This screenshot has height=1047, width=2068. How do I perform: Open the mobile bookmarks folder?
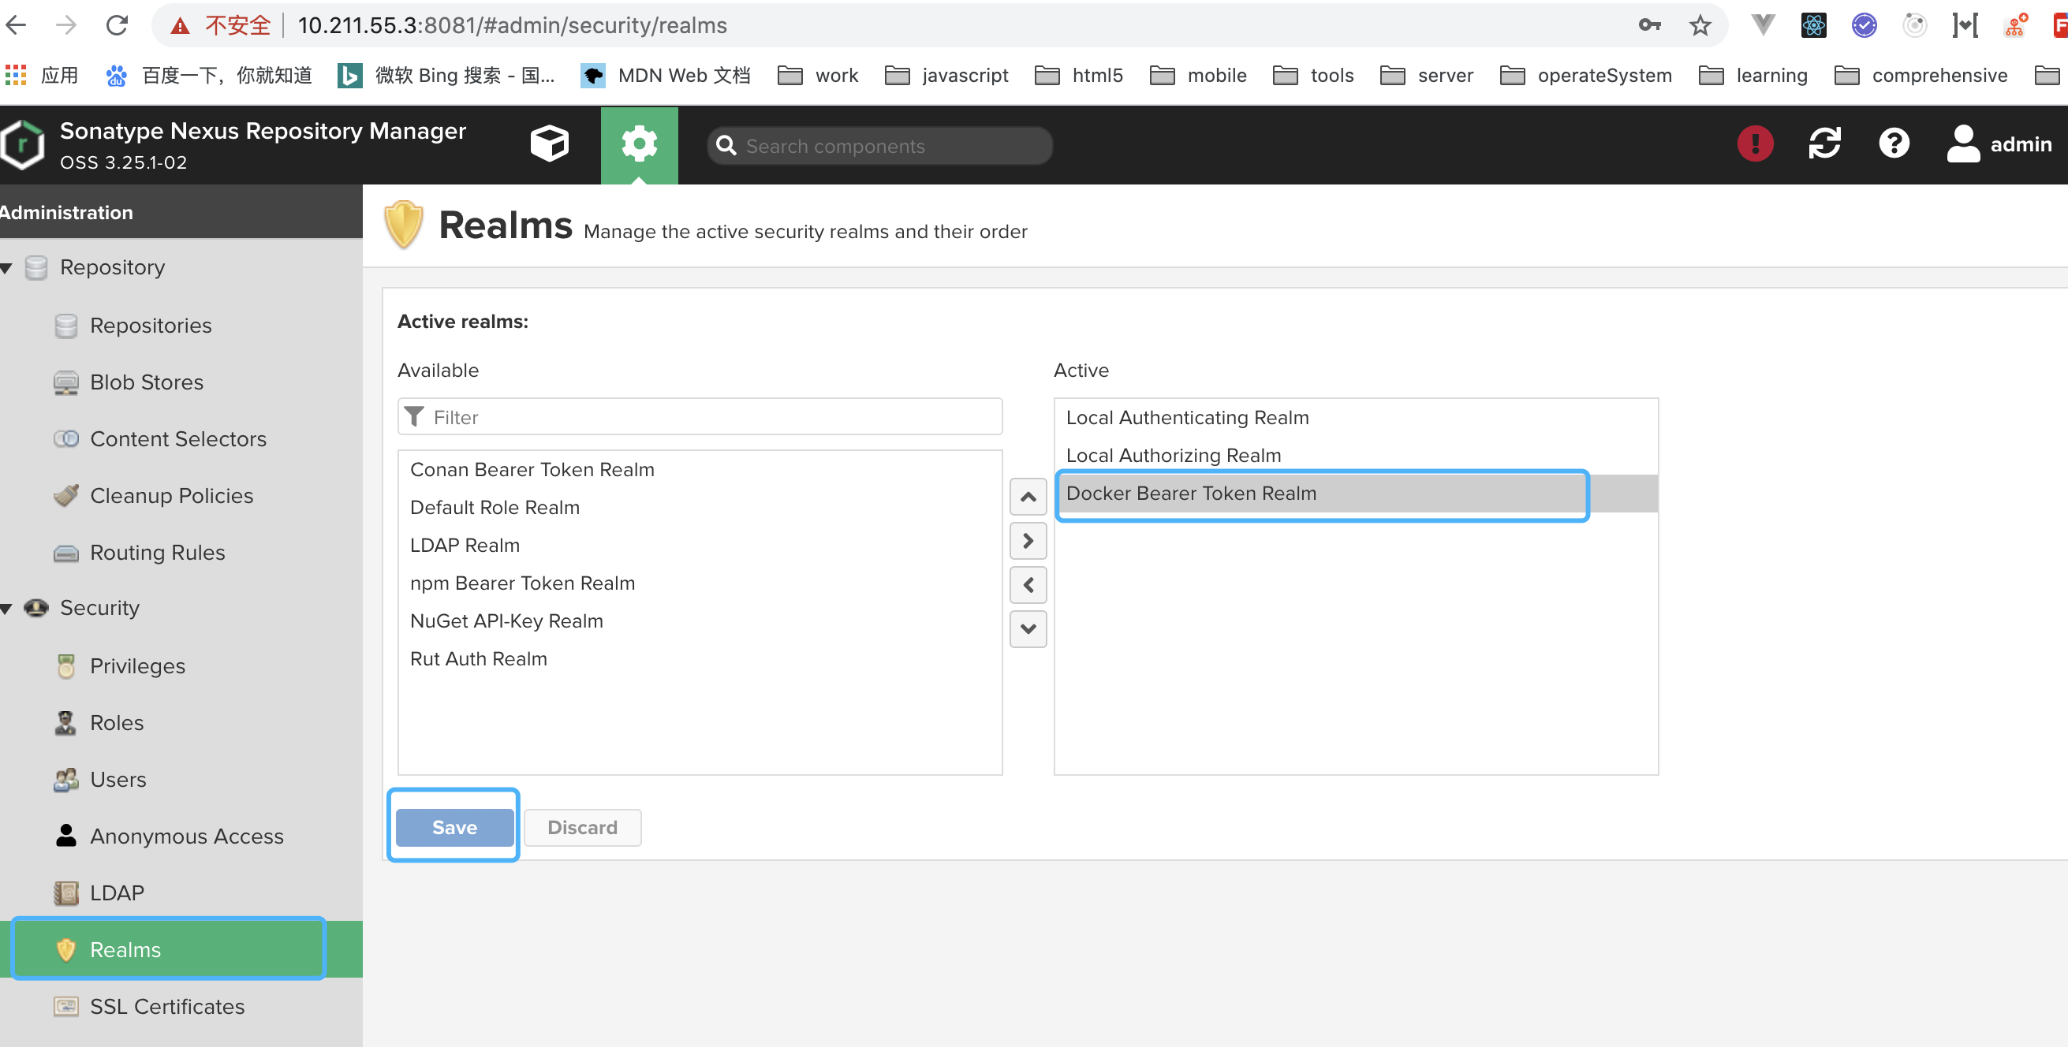coord(1197,76)
